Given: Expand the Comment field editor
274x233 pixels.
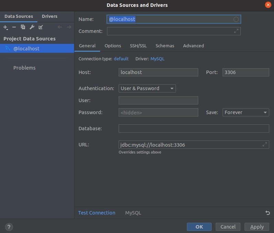Looking at the screenshot, I should [x=236, y=31].
